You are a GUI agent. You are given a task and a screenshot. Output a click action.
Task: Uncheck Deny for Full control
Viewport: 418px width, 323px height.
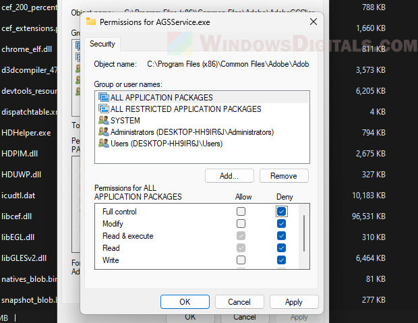(281, 212)
